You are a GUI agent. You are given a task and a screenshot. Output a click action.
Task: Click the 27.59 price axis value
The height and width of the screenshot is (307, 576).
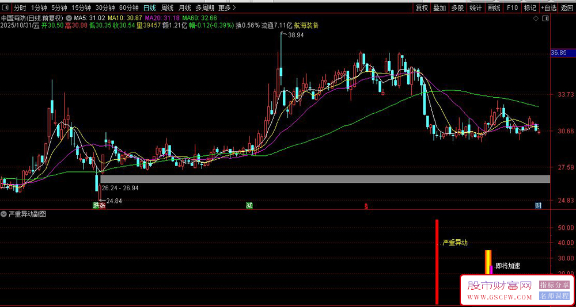(566, 167)
